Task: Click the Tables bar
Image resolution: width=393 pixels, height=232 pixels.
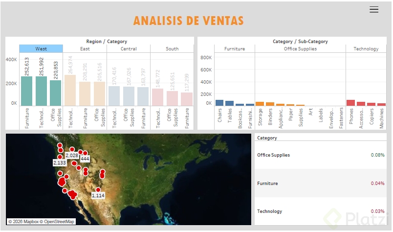Action: pyautogui.click(x=229, y=103)
